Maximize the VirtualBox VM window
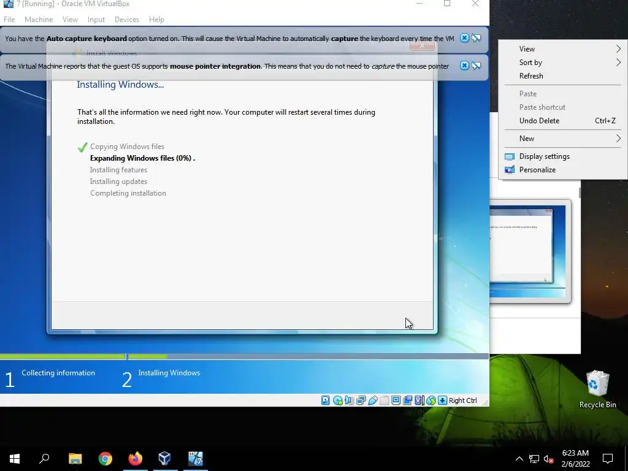The height and width of the screenshot is (471, 628). tap(447, 4)
